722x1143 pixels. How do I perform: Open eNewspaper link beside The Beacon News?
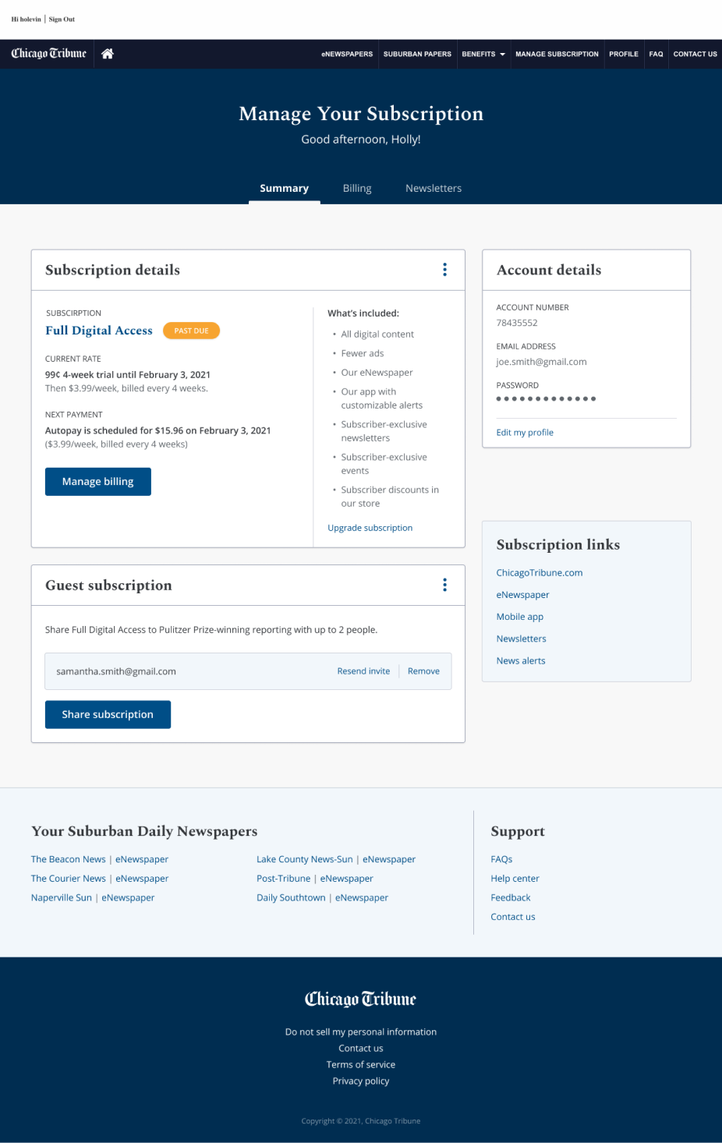[142, 859]
